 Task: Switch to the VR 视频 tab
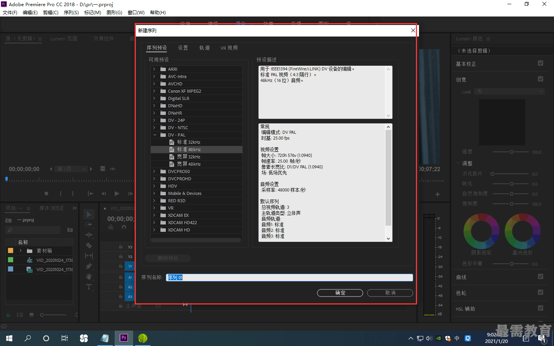tap(229, 48)
